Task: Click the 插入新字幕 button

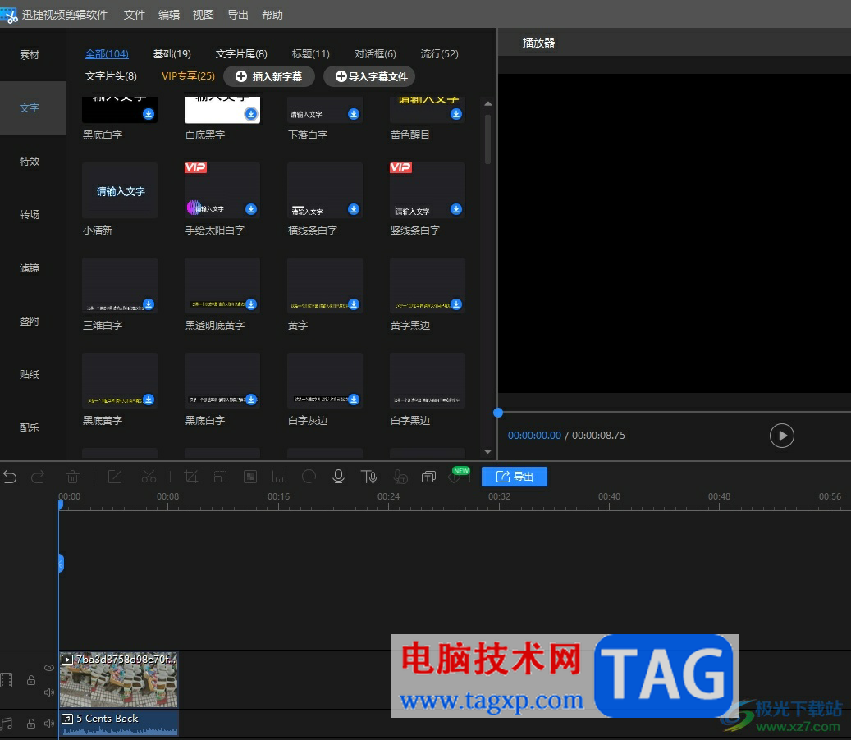Action: [x=269, y=76]
